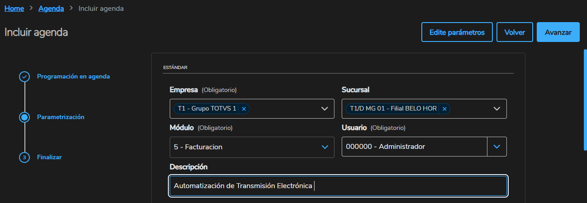Navigate to Agenda breadcrumb link
587x203 pixels.
[x=51, y=8]
